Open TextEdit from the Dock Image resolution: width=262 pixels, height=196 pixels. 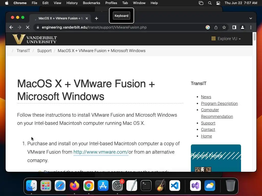(x=132, y=186)
